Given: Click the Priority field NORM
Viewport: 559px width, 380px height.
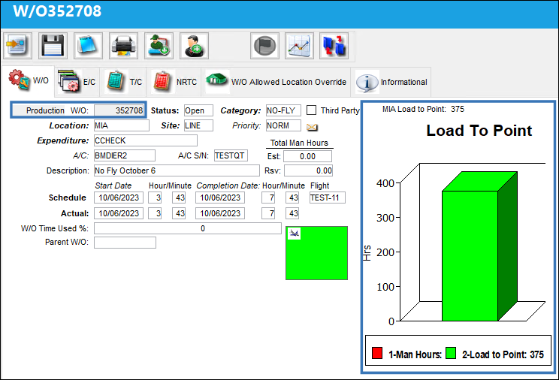Looking at the screenshot, I should point(283,125).
